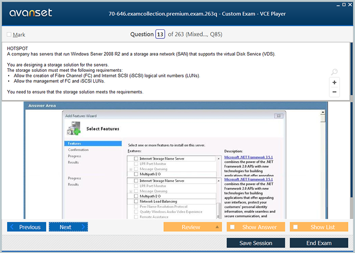Expand upper Message Queuing tree node
Screen dimensions: 355x253
(x=131, y=169)
